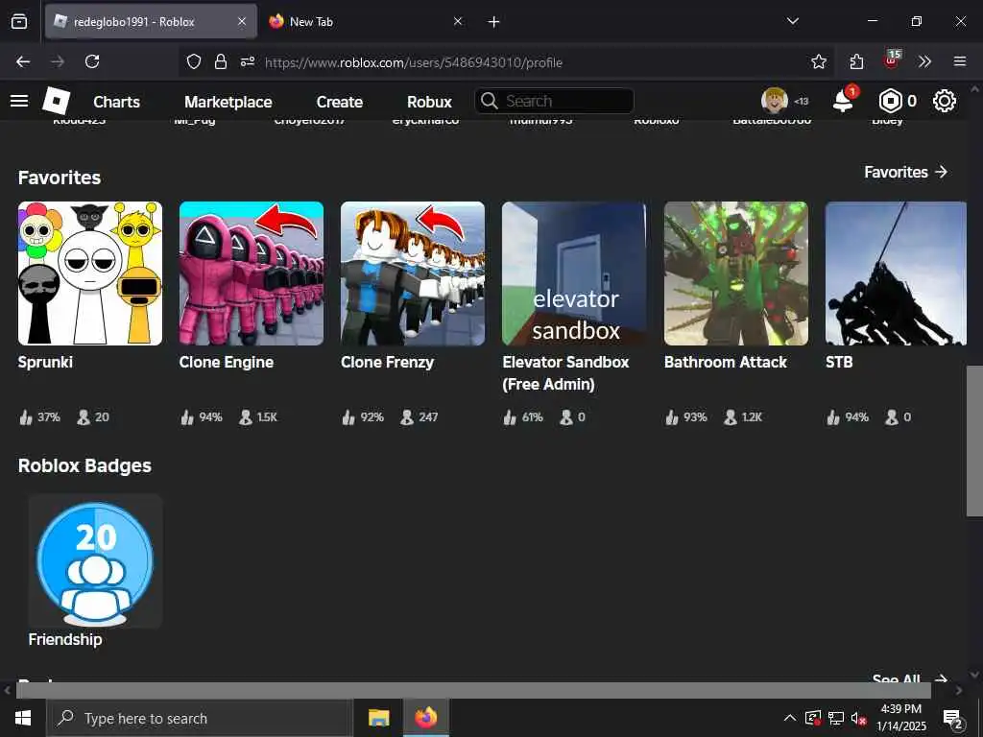
Task: Open the Bathroom Attack game thumbnail
Action: 736,273
